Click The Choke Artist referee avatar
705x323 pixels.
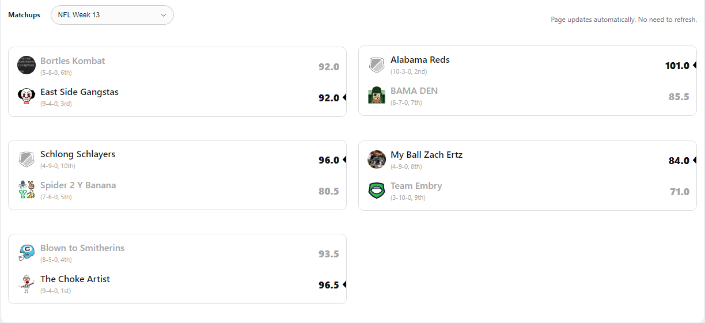(x=26, y=284)
